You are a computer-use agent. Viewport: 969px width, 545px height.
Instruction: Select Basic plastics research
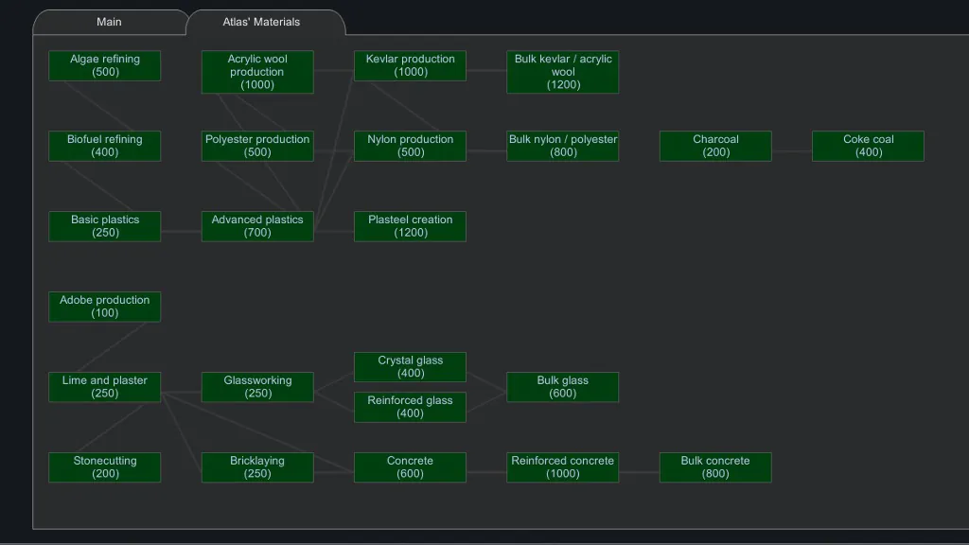pyautogui.click(x=105, y=226)
